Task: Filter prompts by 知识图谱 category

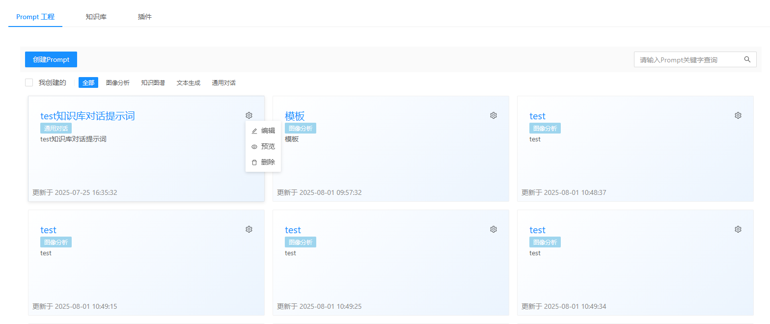Action: pyautogui.click(x=153, y=82)
